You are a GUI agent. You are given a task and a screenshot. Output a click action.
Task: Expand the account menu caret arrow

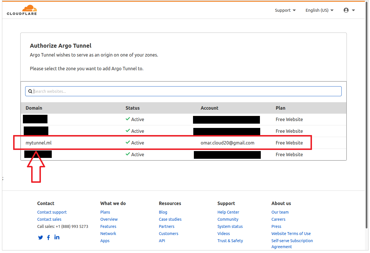[353, 10]
